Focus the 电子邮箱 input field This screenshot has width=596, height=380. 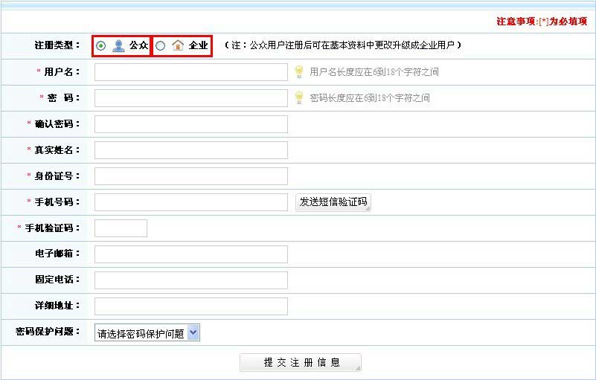[x=190, y=254]
